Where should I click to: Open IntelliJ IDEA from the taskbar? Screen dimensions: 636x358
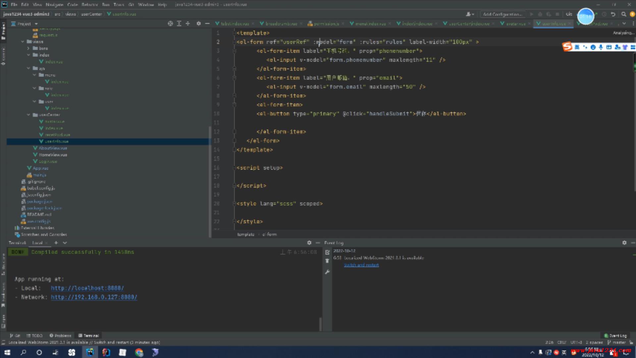coord(106,352)
